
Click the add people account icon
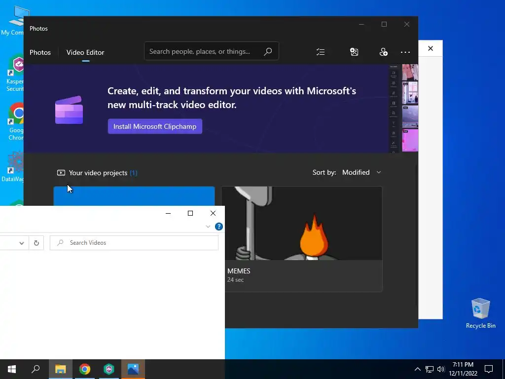click(383, 52)
